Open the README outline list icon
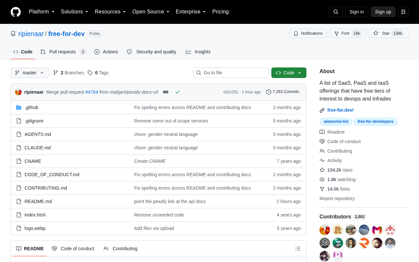This screenshot has height=262, width=419. pyautogui.click(x=298, y=249)
